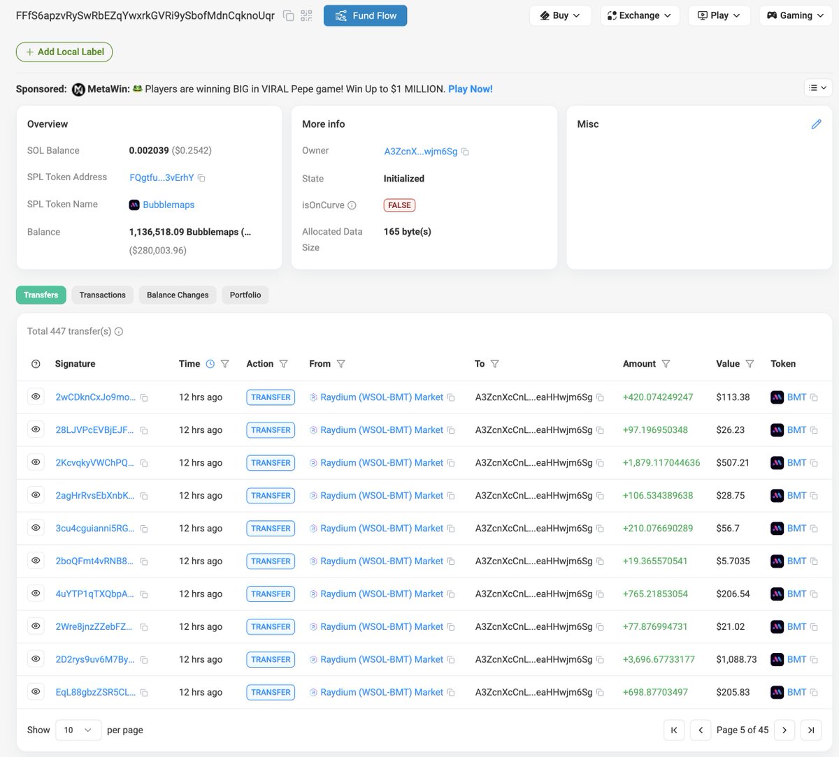This screenshot has height=757, width=839.
Task: Toggle eye for the 2D2rys9uv6M7By row
Action: point(36,659)
